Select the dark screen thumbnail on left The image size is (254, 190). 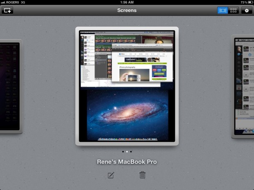(10, 87)
